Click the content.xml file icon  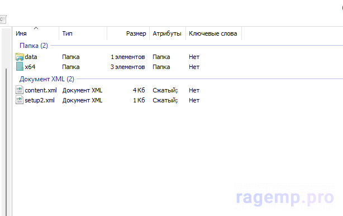(x=20, y=90)
